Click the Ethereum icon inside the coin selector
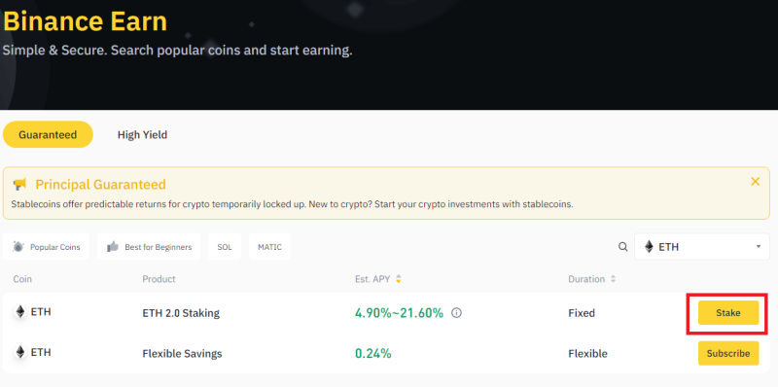 click(649, 247)
